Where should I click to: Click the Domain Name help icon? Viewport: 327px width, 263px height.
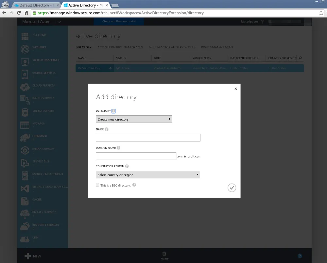tap(118, 148)
